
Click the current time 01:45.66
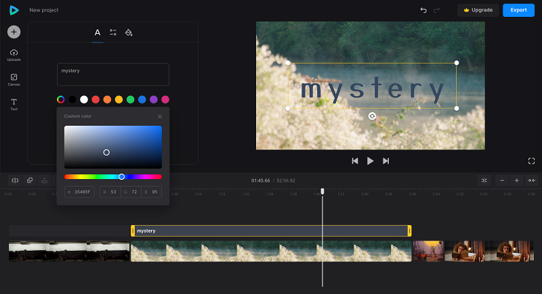[x=261, y=180]
